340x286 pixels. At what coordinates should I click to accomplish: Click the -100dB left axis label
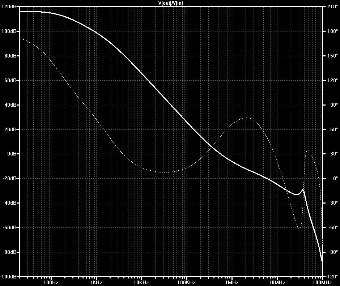(8, 277)
